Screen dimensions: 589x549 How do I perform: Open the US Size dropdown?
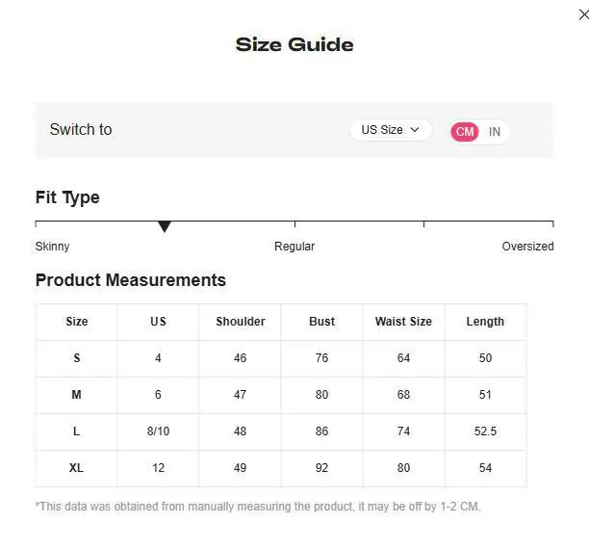(x=391, y=130)
